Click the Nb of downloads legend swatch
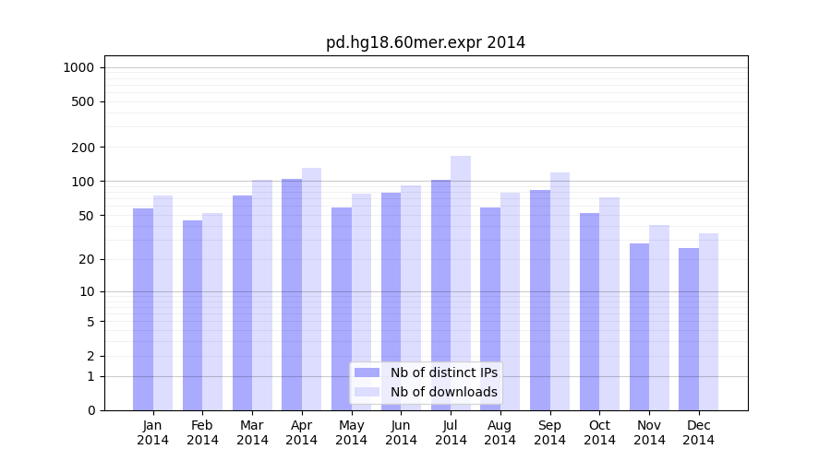831x461 pixels. point(367,392)
